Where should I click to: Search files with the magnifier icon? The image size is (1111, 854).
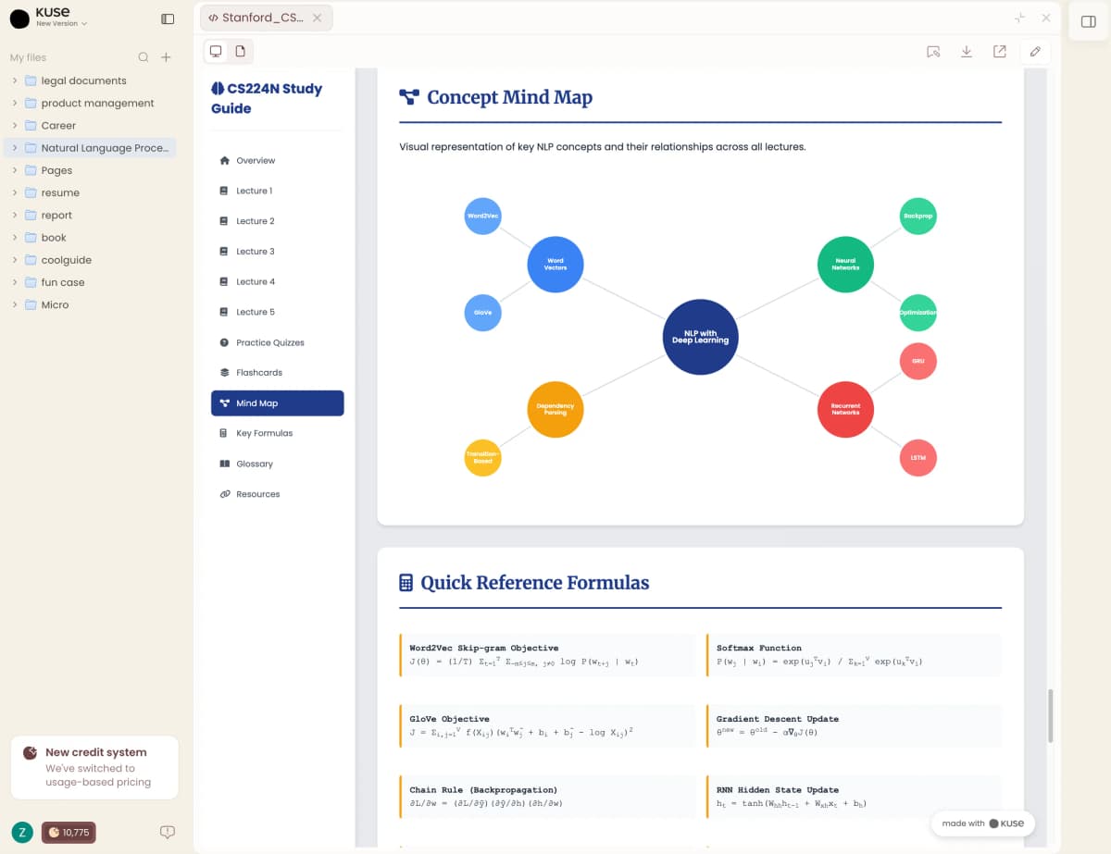(x=144, y=57)
